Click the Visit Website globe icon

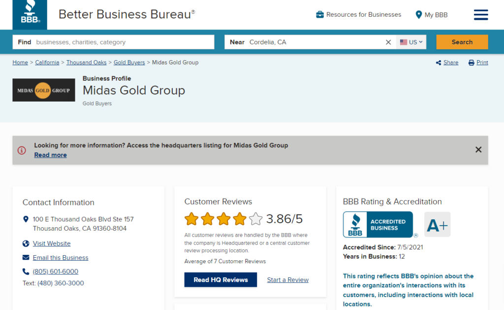pos(26,243)
